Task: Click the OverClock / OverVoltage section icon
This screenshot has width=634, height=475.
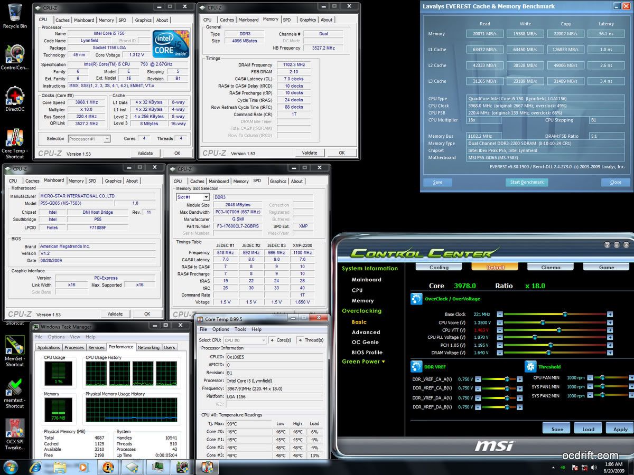Action: (x=416, y=299)
